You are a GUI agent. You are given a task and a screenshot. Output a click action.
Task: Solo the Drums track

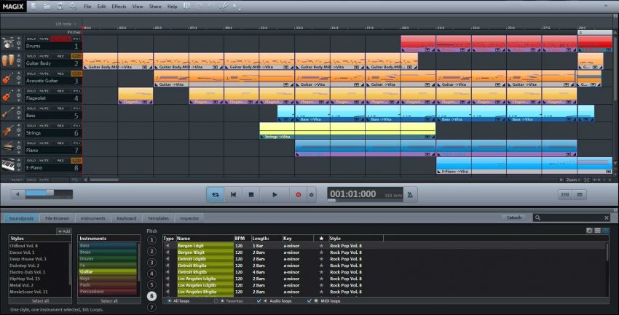click(x=31, y=39)
